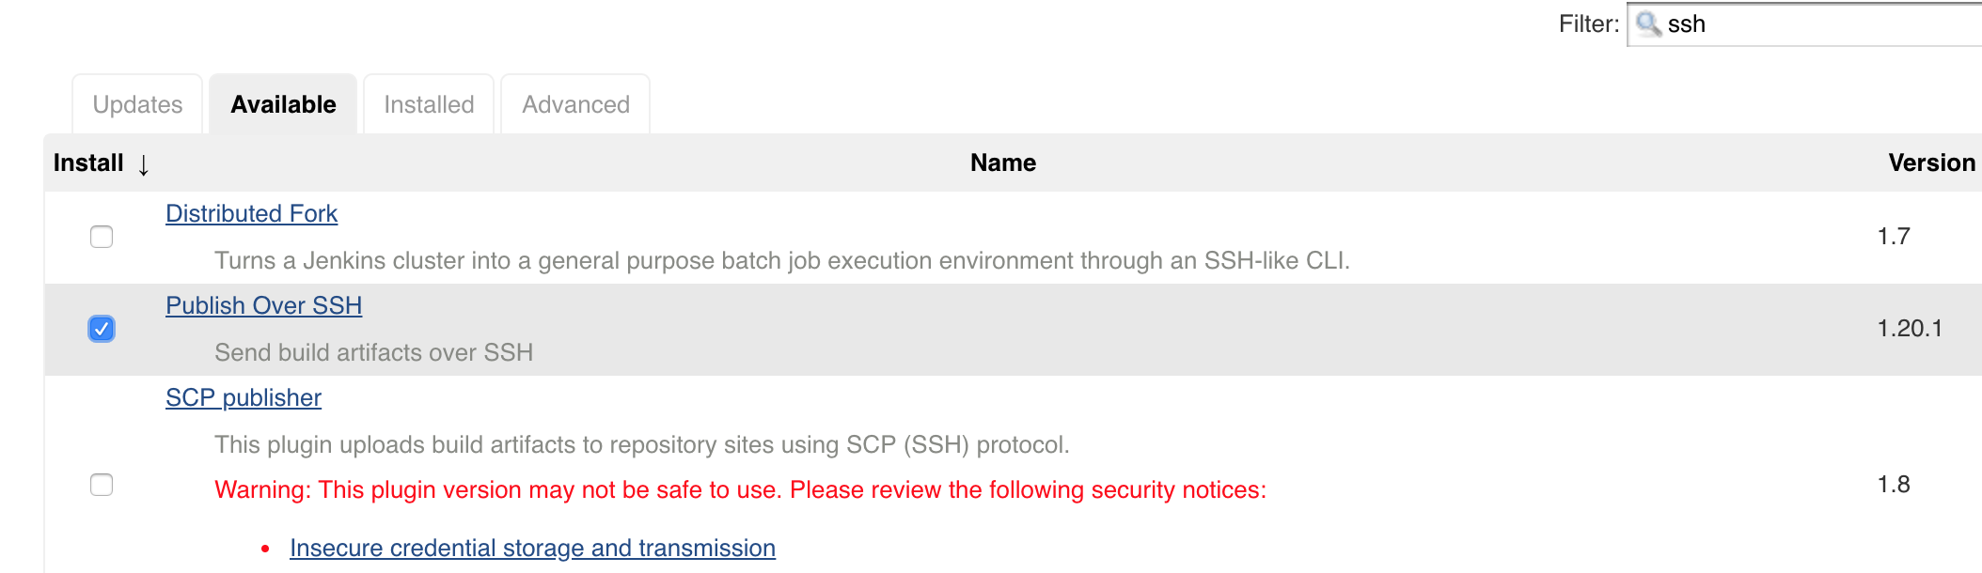Sort the Install column with the arrow

143,164
